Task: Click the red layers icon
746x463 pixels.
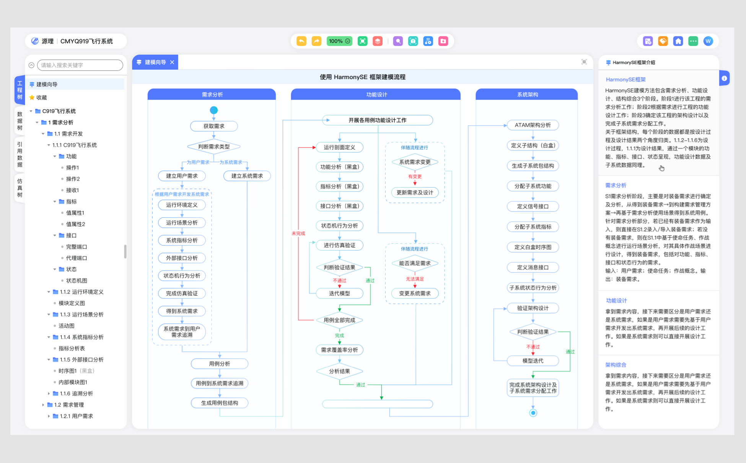Action: [x=378, y=41]
